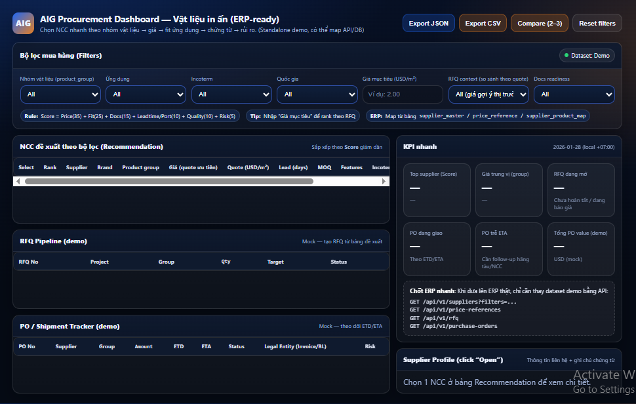
Task: Click the Supplier column header in Recommendation table
Action: point(77,168)
